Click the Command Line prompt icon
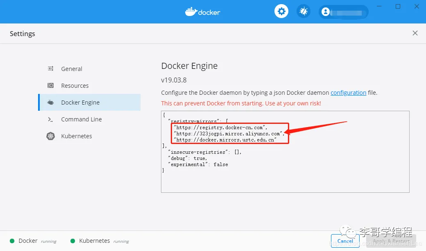The width and height of the screenshot is (426, 251). tap(50, 119)
